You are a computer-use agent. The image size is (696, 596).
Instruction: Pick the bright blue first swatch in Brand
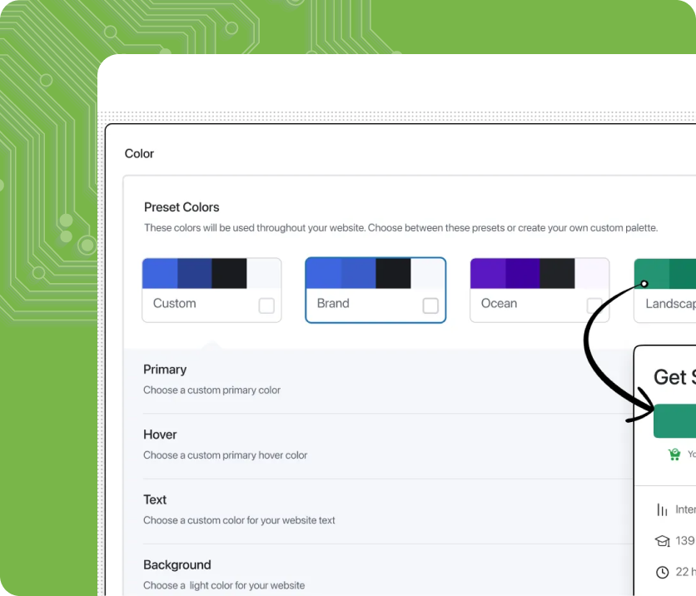click(323, 274)
